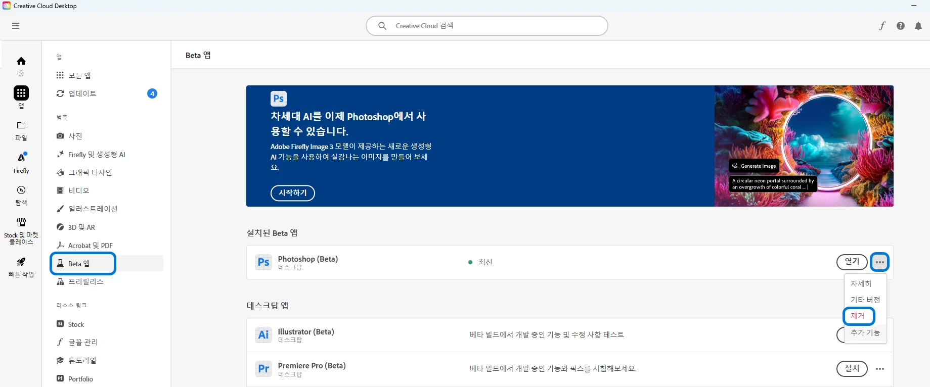
Task: Click Photoshop (Beta) title text
Action: click(x=308, y=259)
